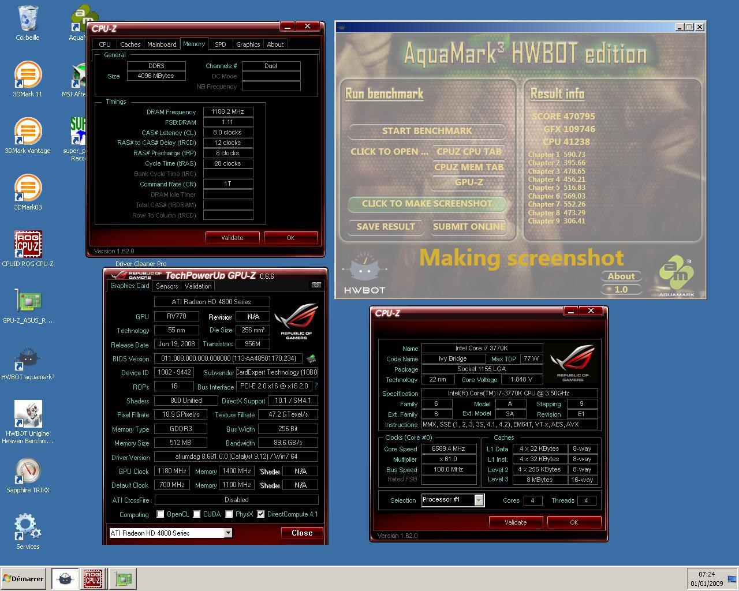Click the Intel Core i7 3770K name field
Image resolution: width=739 pixels, height=591 pixels.
pyautogui.click(x=482, y=348)
